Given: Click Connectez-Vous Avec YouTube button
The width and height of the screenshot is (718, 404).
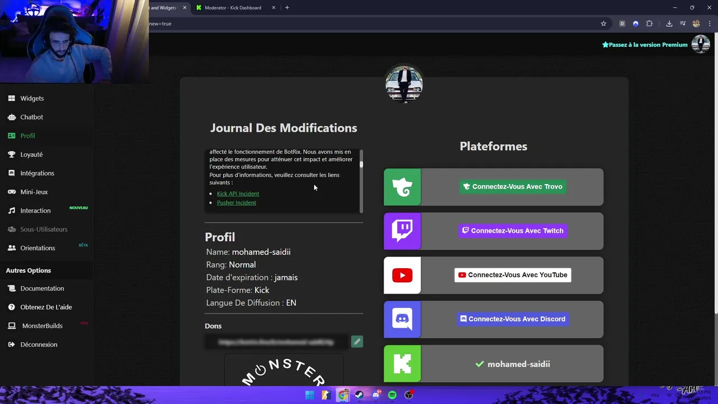Looking at the screenshot, I should point(513,275).
